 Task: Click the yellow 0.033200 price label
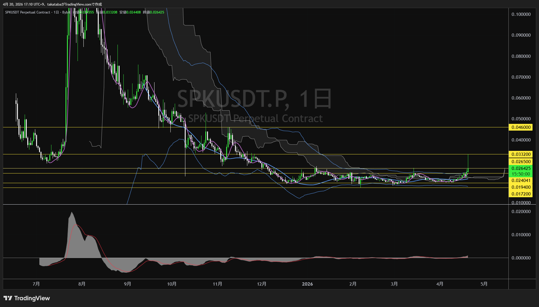(521, 154)
